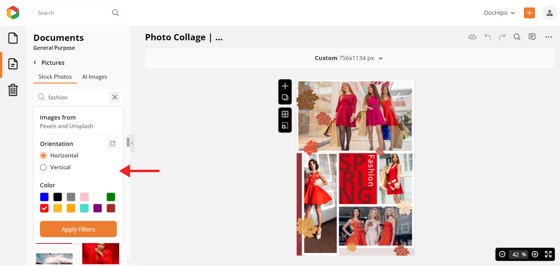Undo the last action
The image size is (560, 266).
pyautogui.click(x=488, y=37)
